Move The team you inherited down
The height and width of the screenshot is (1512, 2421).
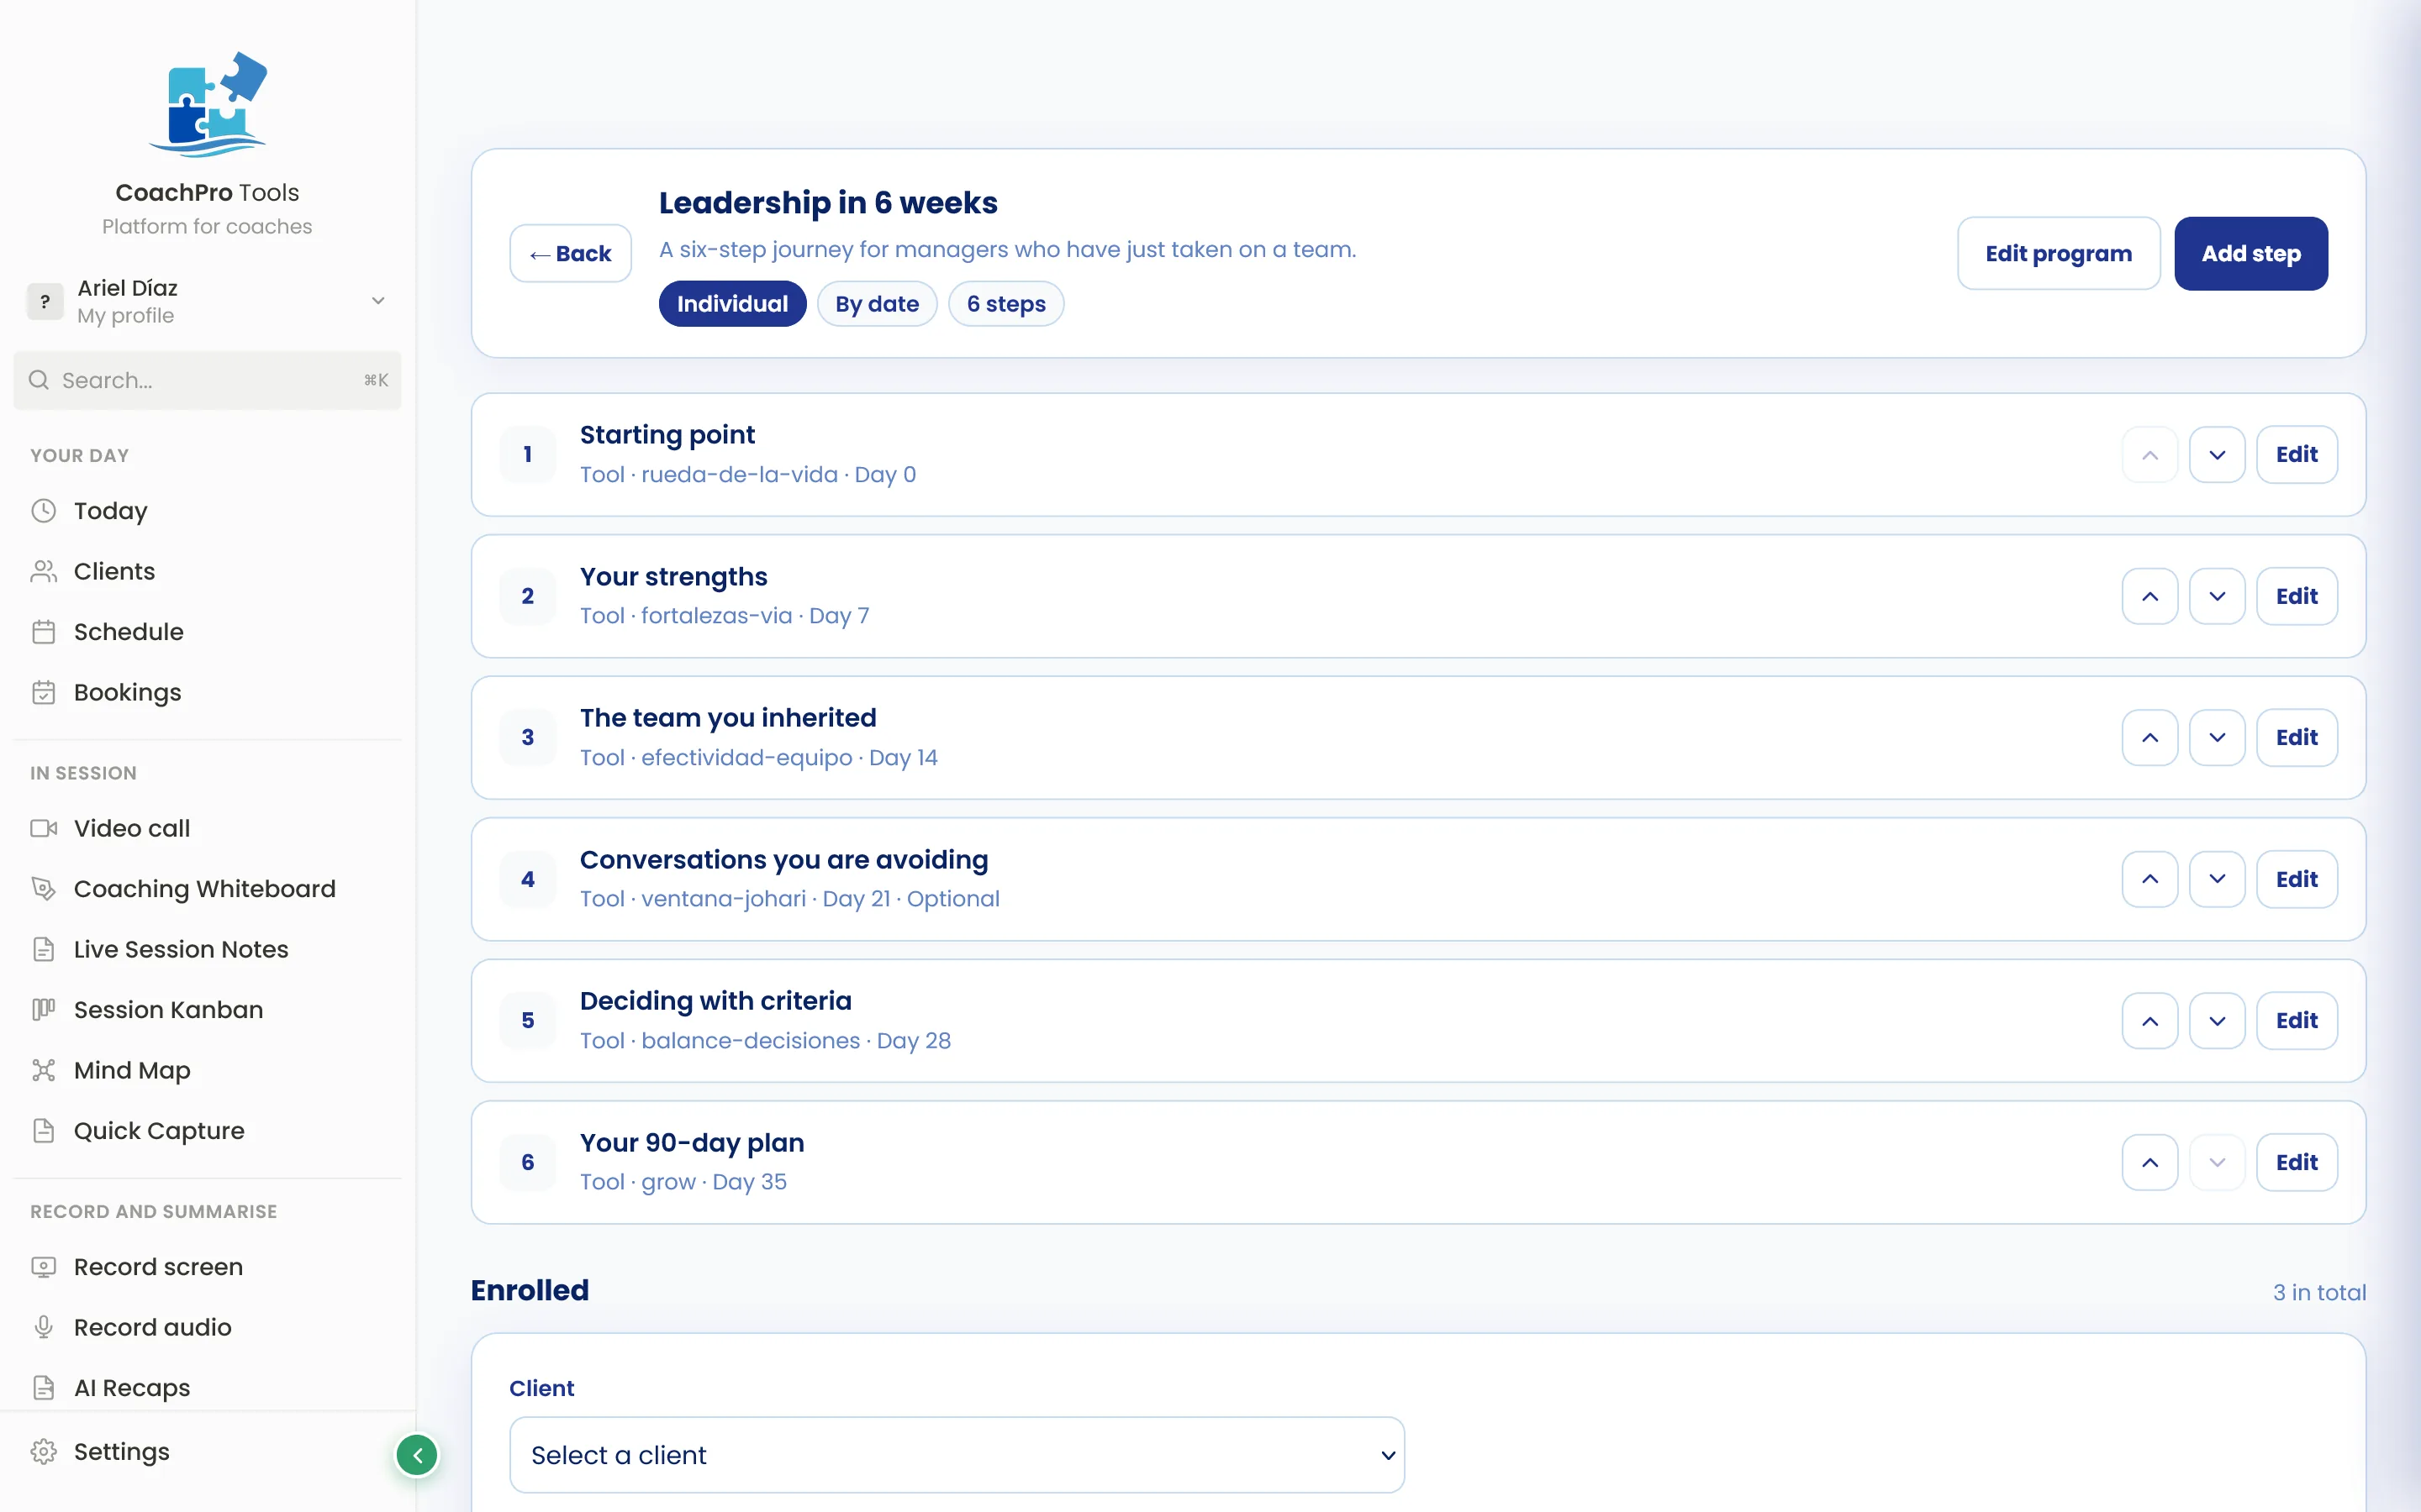click(2217, 738)
